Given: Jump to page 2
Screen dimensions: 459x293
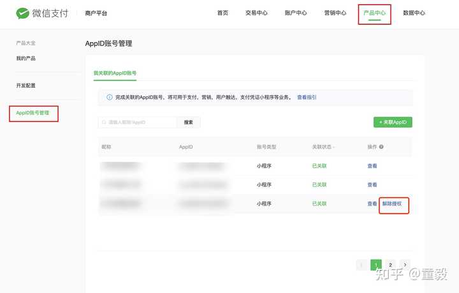Looking at the screenshot, I should pyautogui.click(x=391, y=265).
